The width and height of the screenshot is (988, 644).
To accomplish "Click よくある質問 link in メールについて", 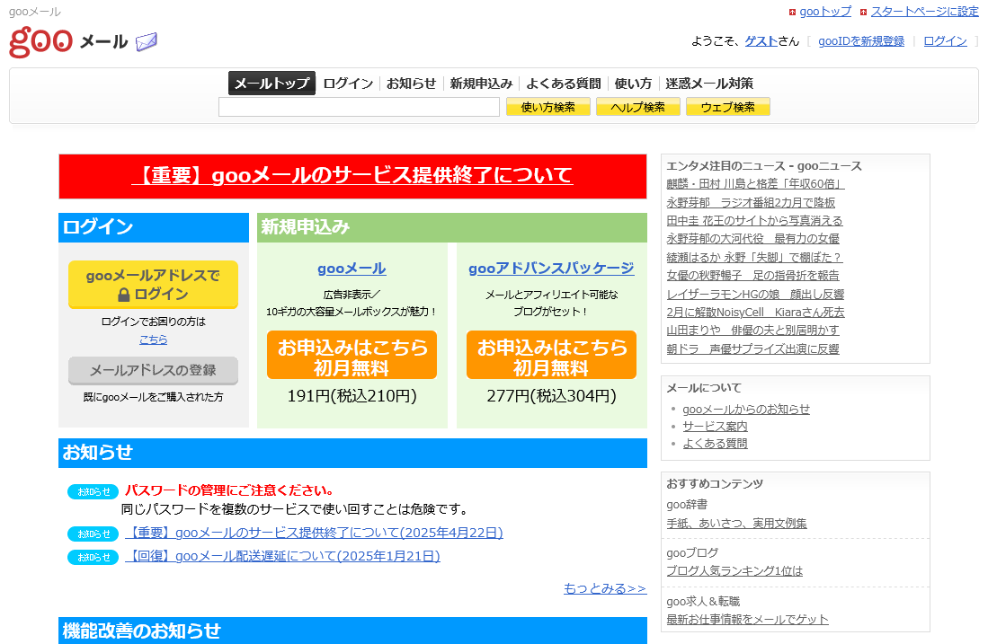I will [x=715, y=443].
